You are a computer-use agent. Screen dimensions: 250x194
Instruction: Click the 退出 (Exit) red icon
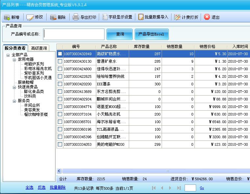(x=207, y=17)
